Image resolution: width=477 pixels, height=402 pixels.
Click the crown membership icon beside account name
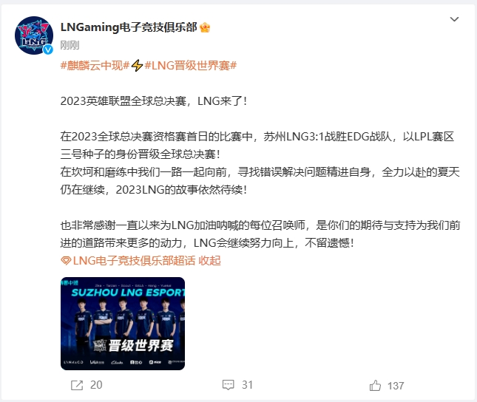(x=205, y=27)
